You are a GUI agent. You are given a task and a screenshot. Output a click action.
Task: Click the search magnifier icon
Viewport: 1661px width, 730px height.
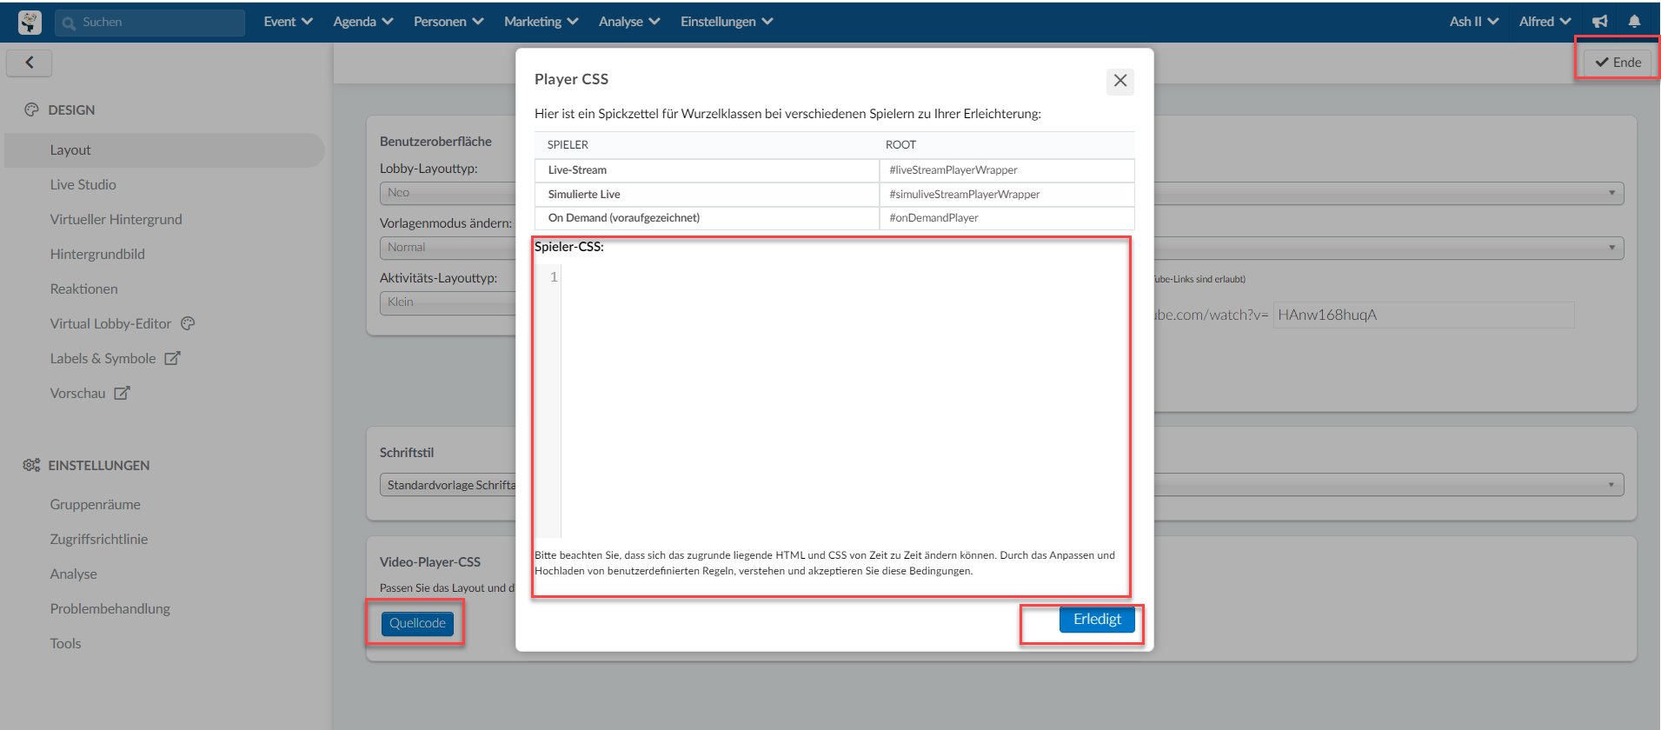pos(69,23)
